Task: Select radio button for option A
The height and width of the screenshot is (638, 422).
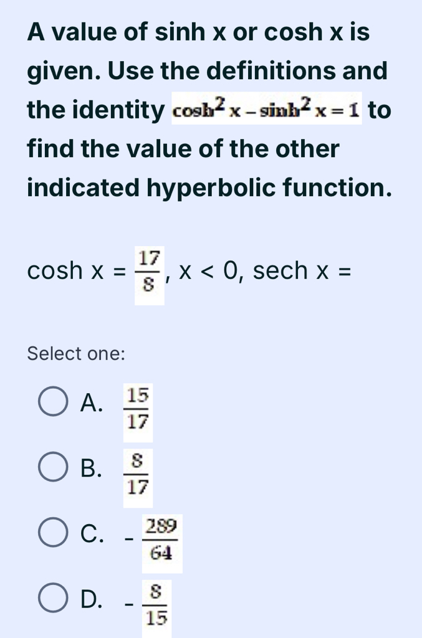Action: (x=54, y=403)
